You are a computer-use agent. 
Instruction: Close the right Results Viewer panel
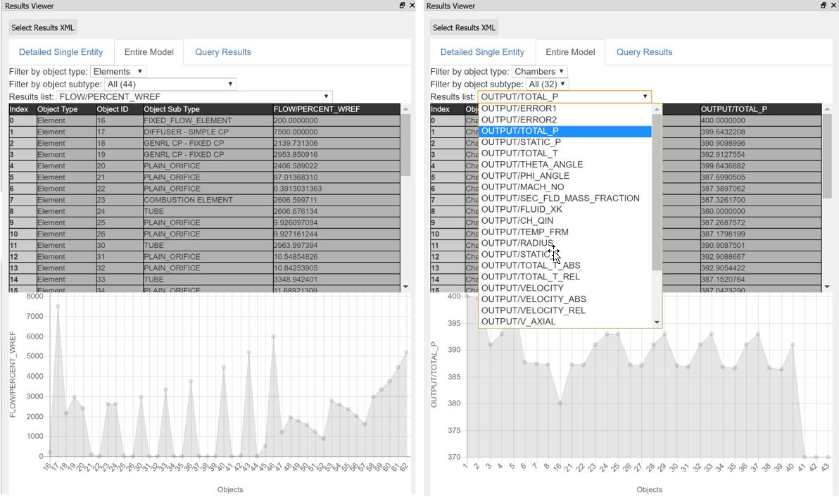(834, 6)
